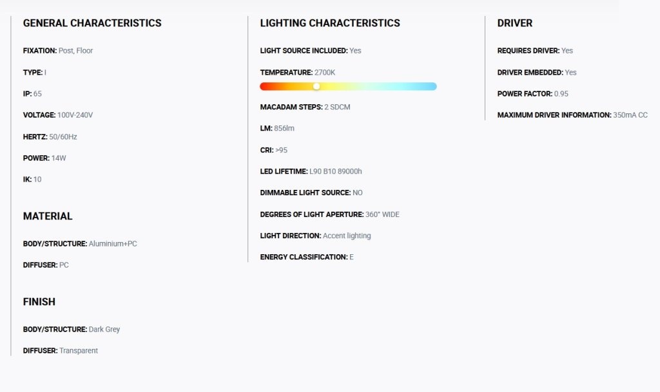
Task: Click the Diffuser Transparent value
Action: click(x=78, y=350)
